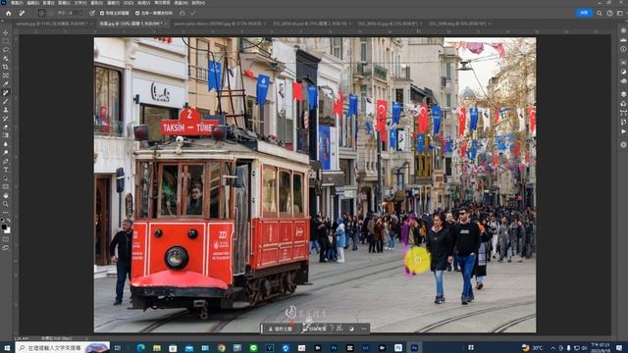
Task: Open Microsoft Edge from the taskbar
Action: [x=140, y=348]
